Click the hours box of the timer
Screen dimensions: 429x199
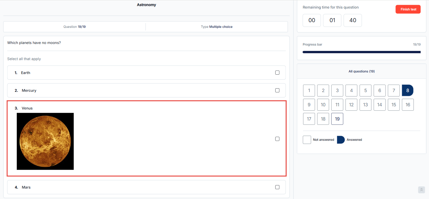[x=312, y=20]
